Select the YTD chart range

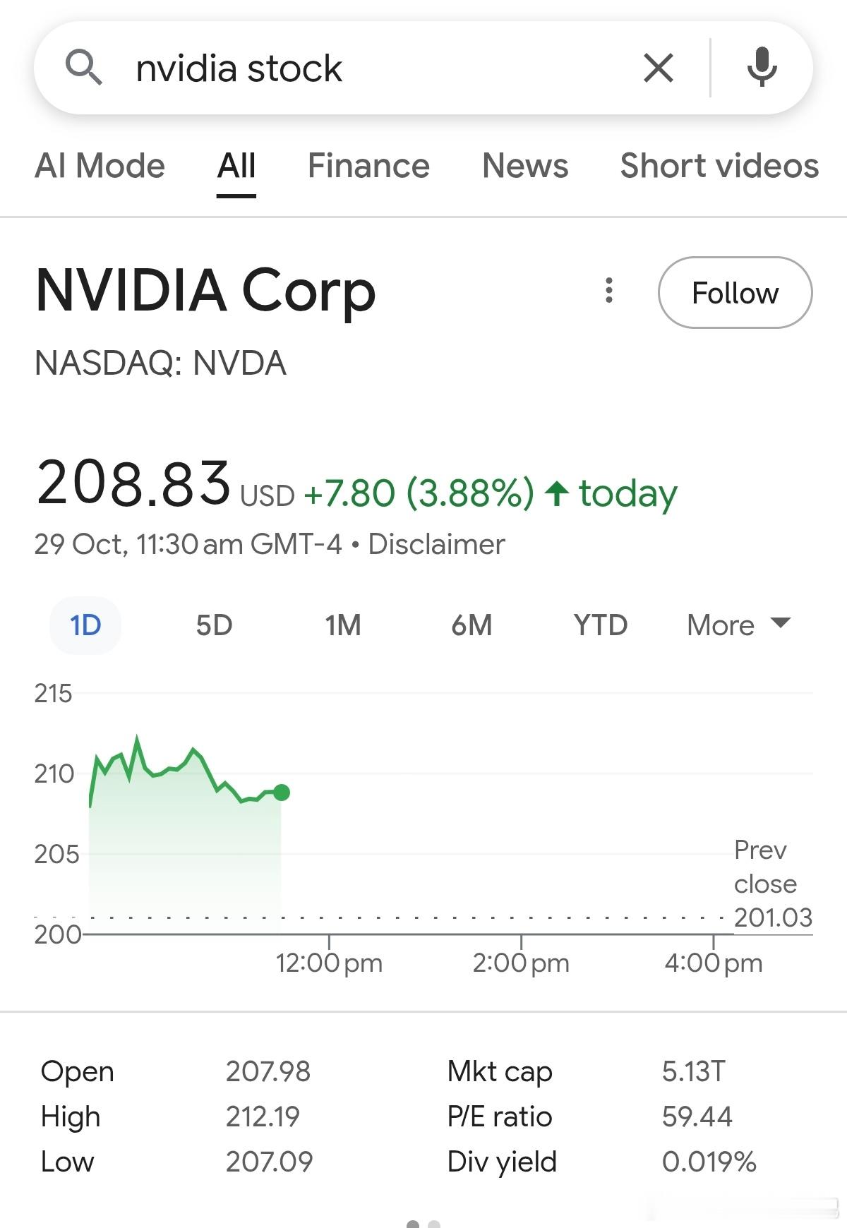pos(600,625)
